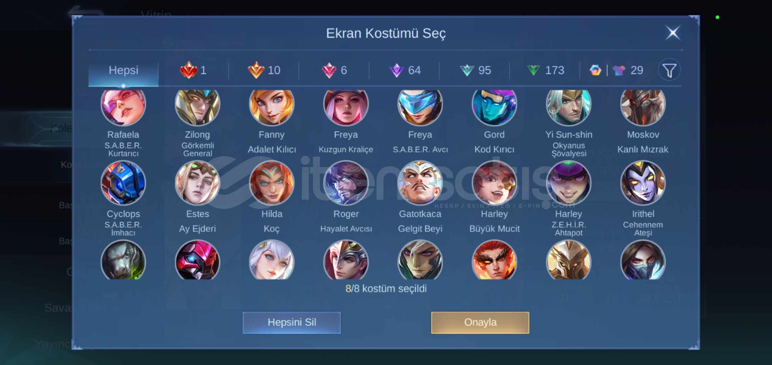Select Irithel Cehennem Ateşi skin
This screenshot has height=365, width=772.
pyautogui.click(x=643, y=183)
